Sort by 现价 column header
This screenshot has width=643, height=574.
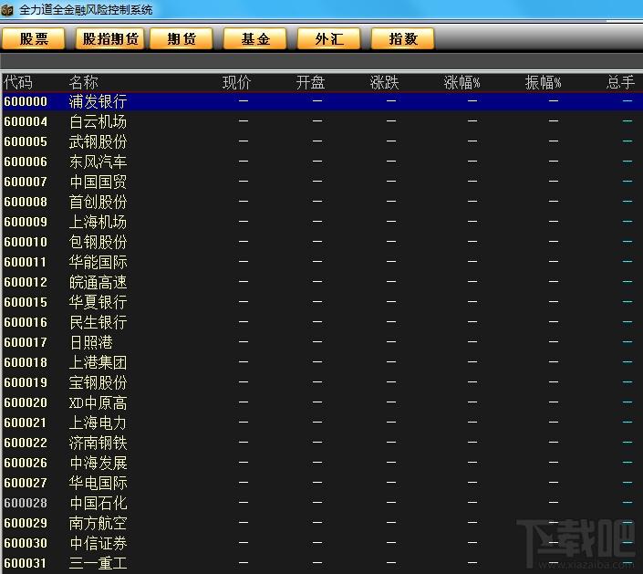point(236,82)
